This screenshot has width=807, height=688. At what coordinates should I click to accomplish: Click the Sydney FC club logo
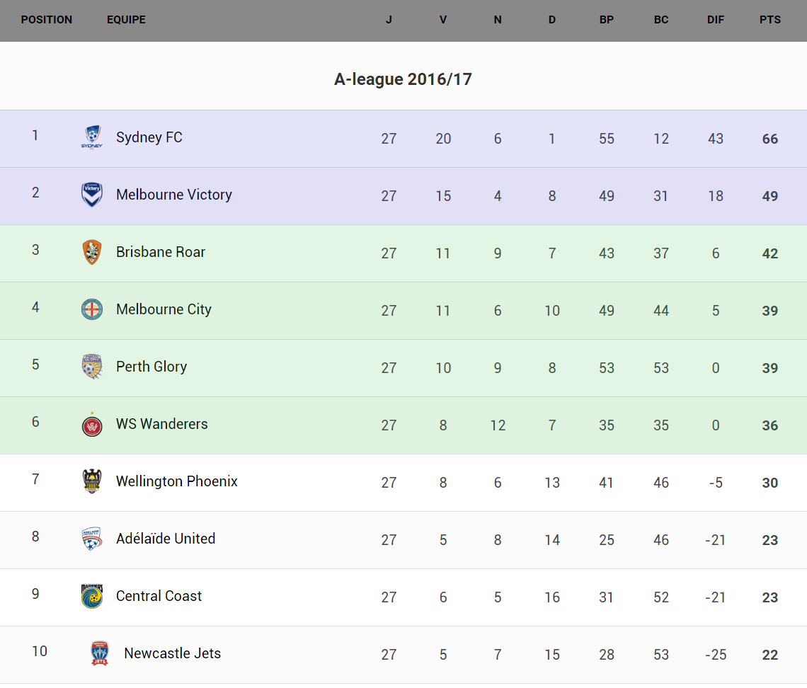(x=92, y=137)
